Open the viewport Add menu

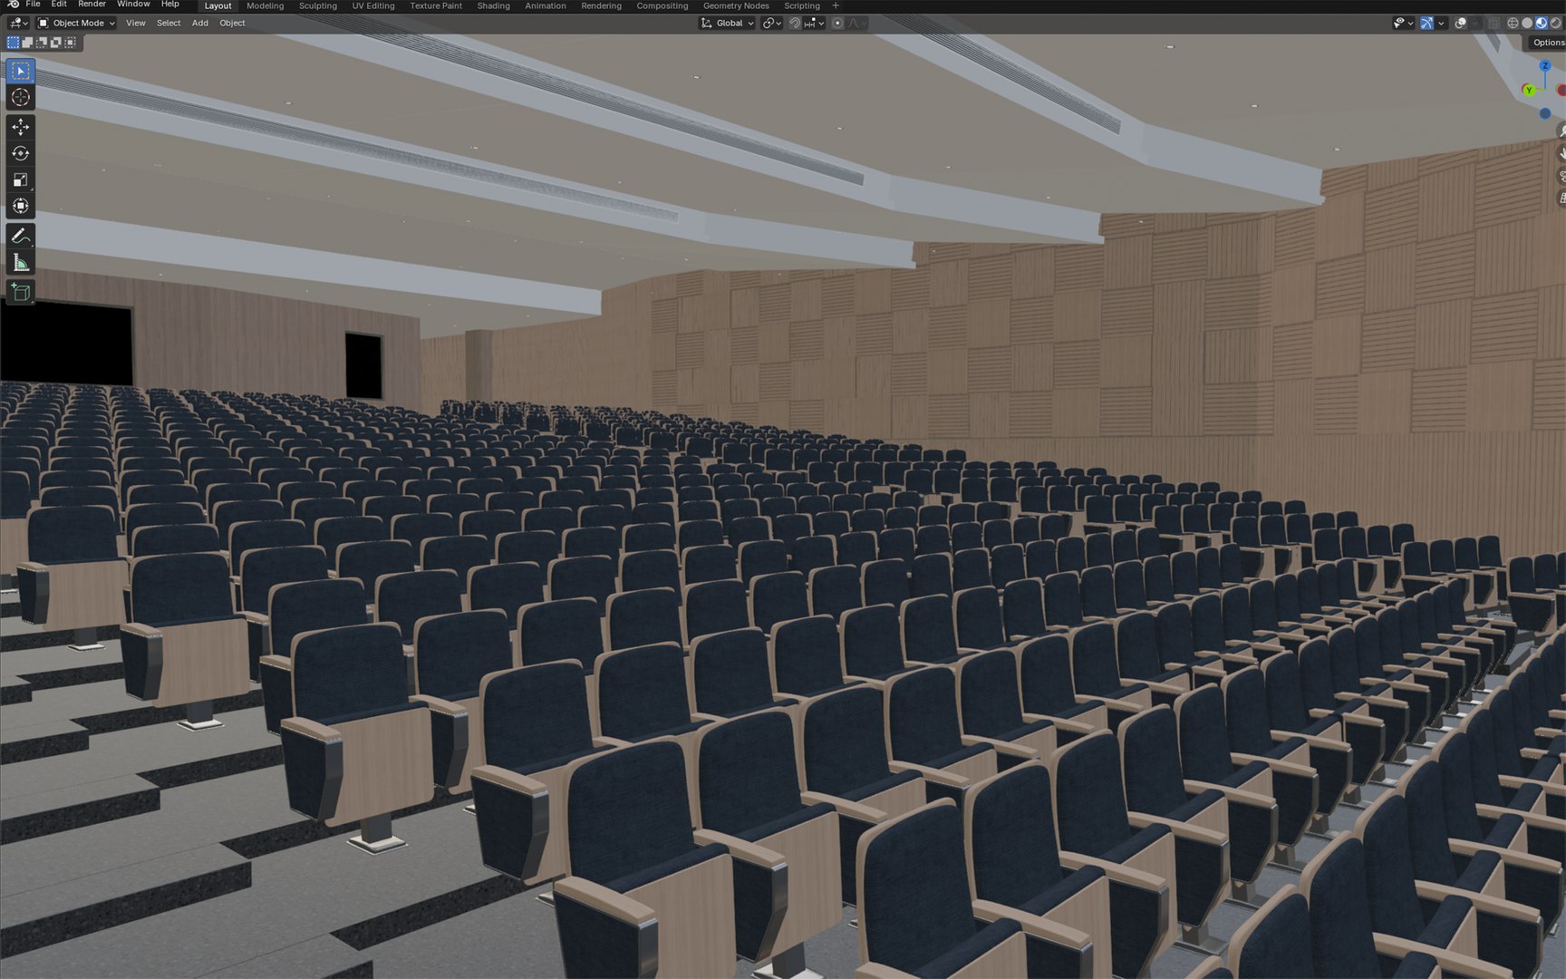click(x=200, y=23)
